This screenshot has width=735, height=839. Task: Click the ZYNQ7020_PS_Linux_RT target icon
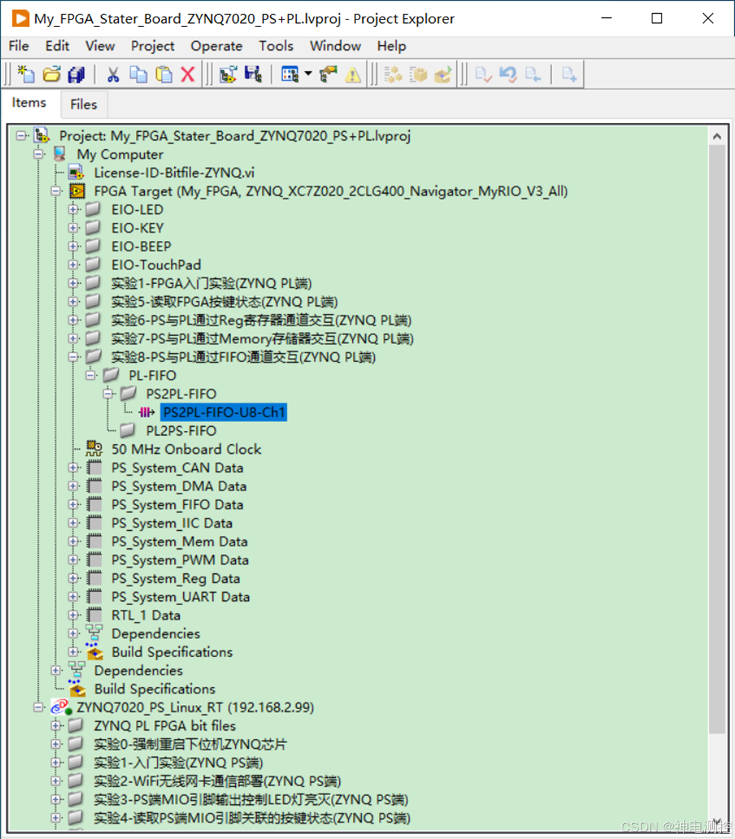[x=61, y=707]
